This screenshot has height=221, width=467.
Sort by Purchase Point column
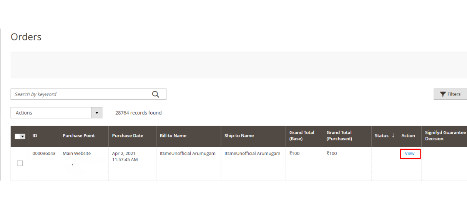point(84,136)
